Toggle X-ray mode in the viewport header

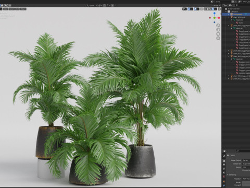click(x=202, y=9)
